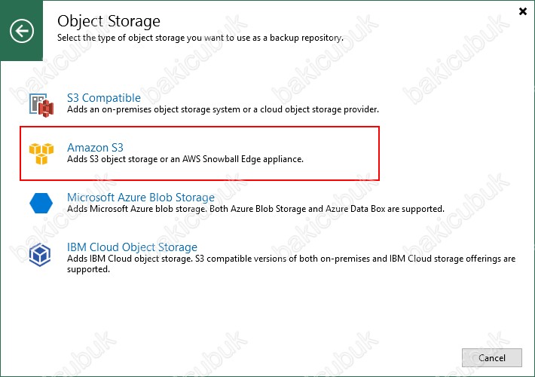Choose the Amazon S3 title link
Viewport: 535px width, 377px height.
point(95,147)
